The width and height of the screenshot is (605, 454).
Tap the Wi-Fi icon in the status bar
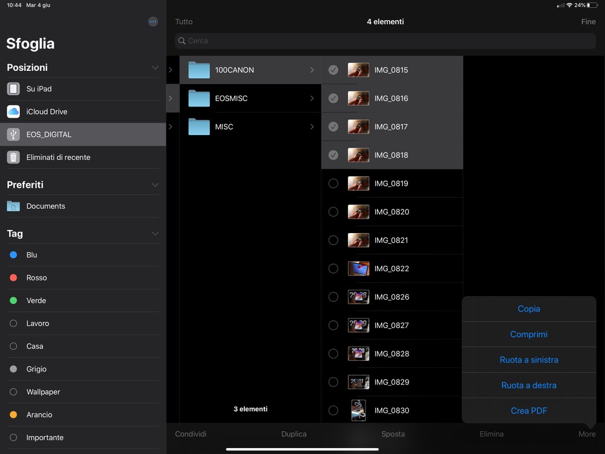(x=569, y=5)
